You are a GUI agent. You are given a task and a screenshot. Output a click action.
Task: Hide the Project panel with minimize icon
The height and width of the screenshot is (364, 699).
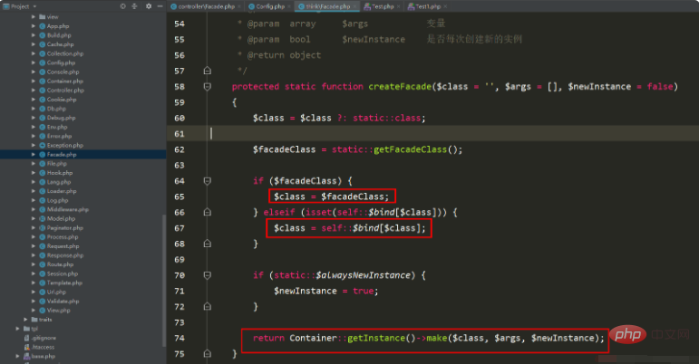tap(160, 6)
